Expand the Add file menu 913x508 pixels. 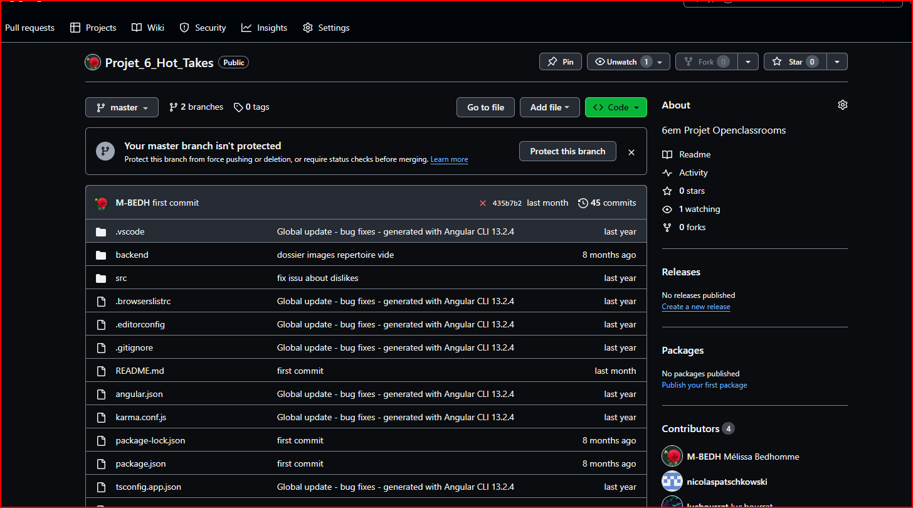[x=550, y=107]
